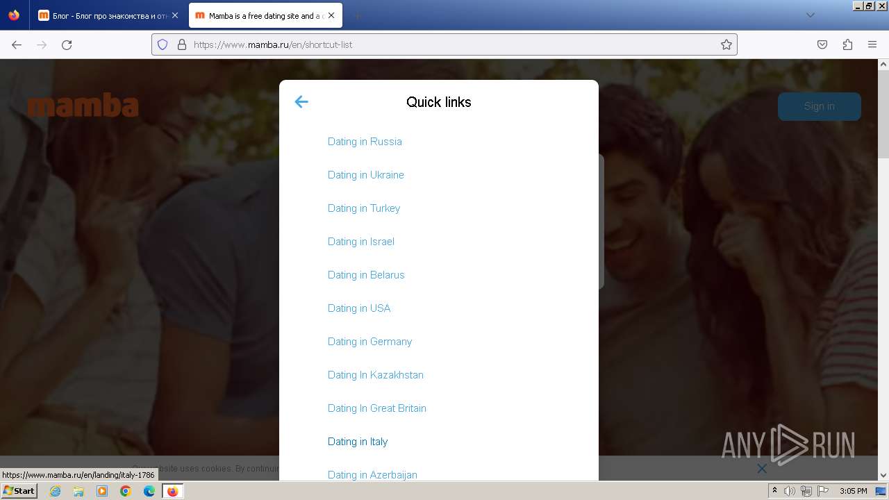This screenshot has width=889, height=500.
Task: Go forward with the browser forward arrow
Action: pos(42,44)
